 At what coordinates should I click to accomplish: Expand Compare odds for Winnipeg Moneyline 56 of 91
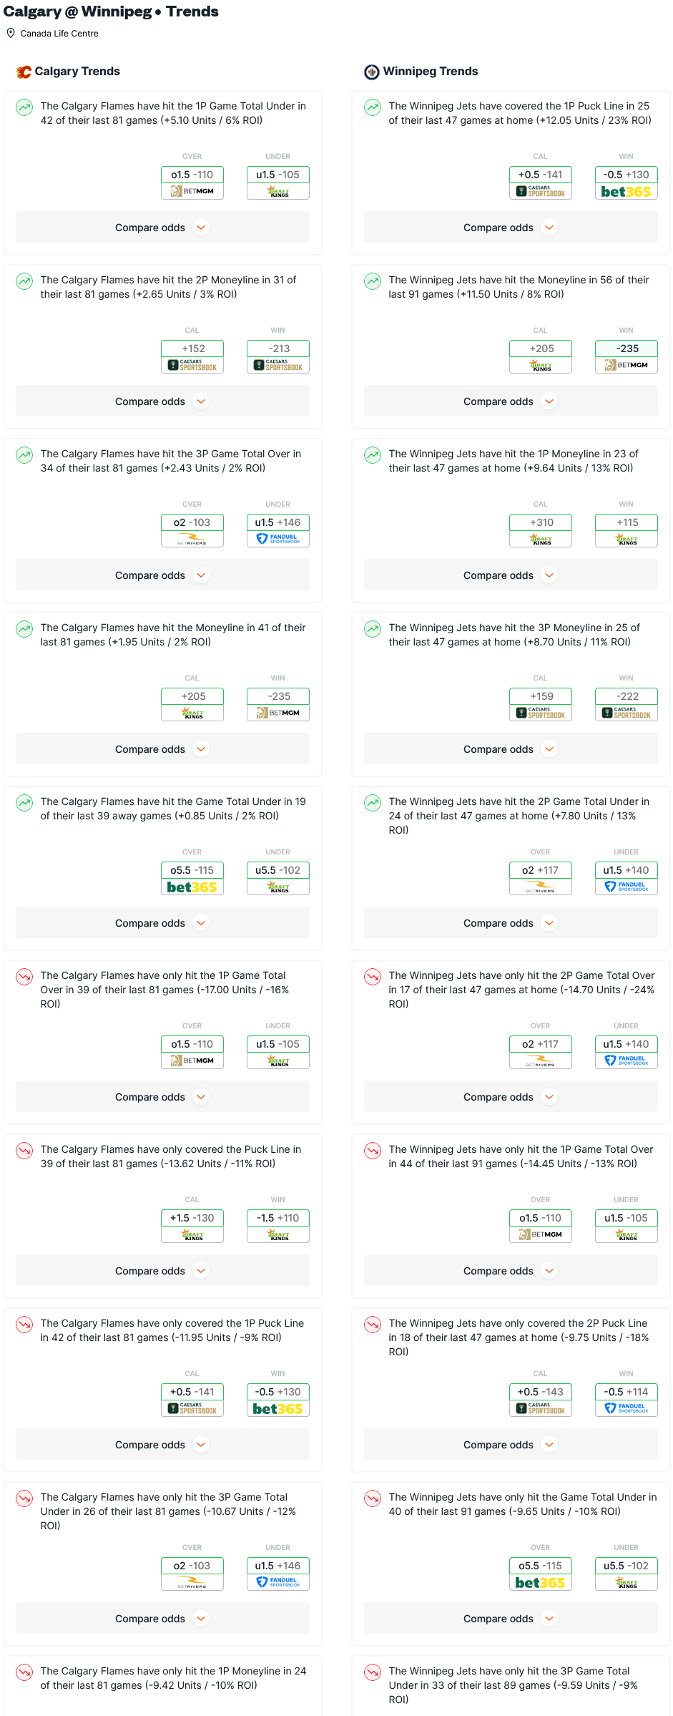511,401
